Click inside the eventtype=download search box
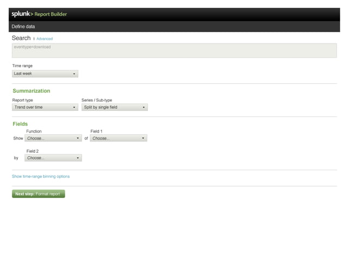The width and height of the screenshot is (347, 268). click(174, 51)
